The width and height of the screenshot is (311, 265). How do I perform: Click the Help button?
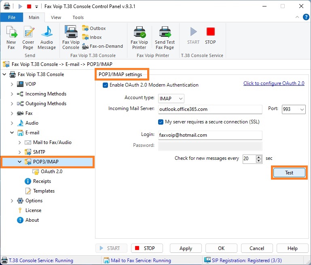292,248
